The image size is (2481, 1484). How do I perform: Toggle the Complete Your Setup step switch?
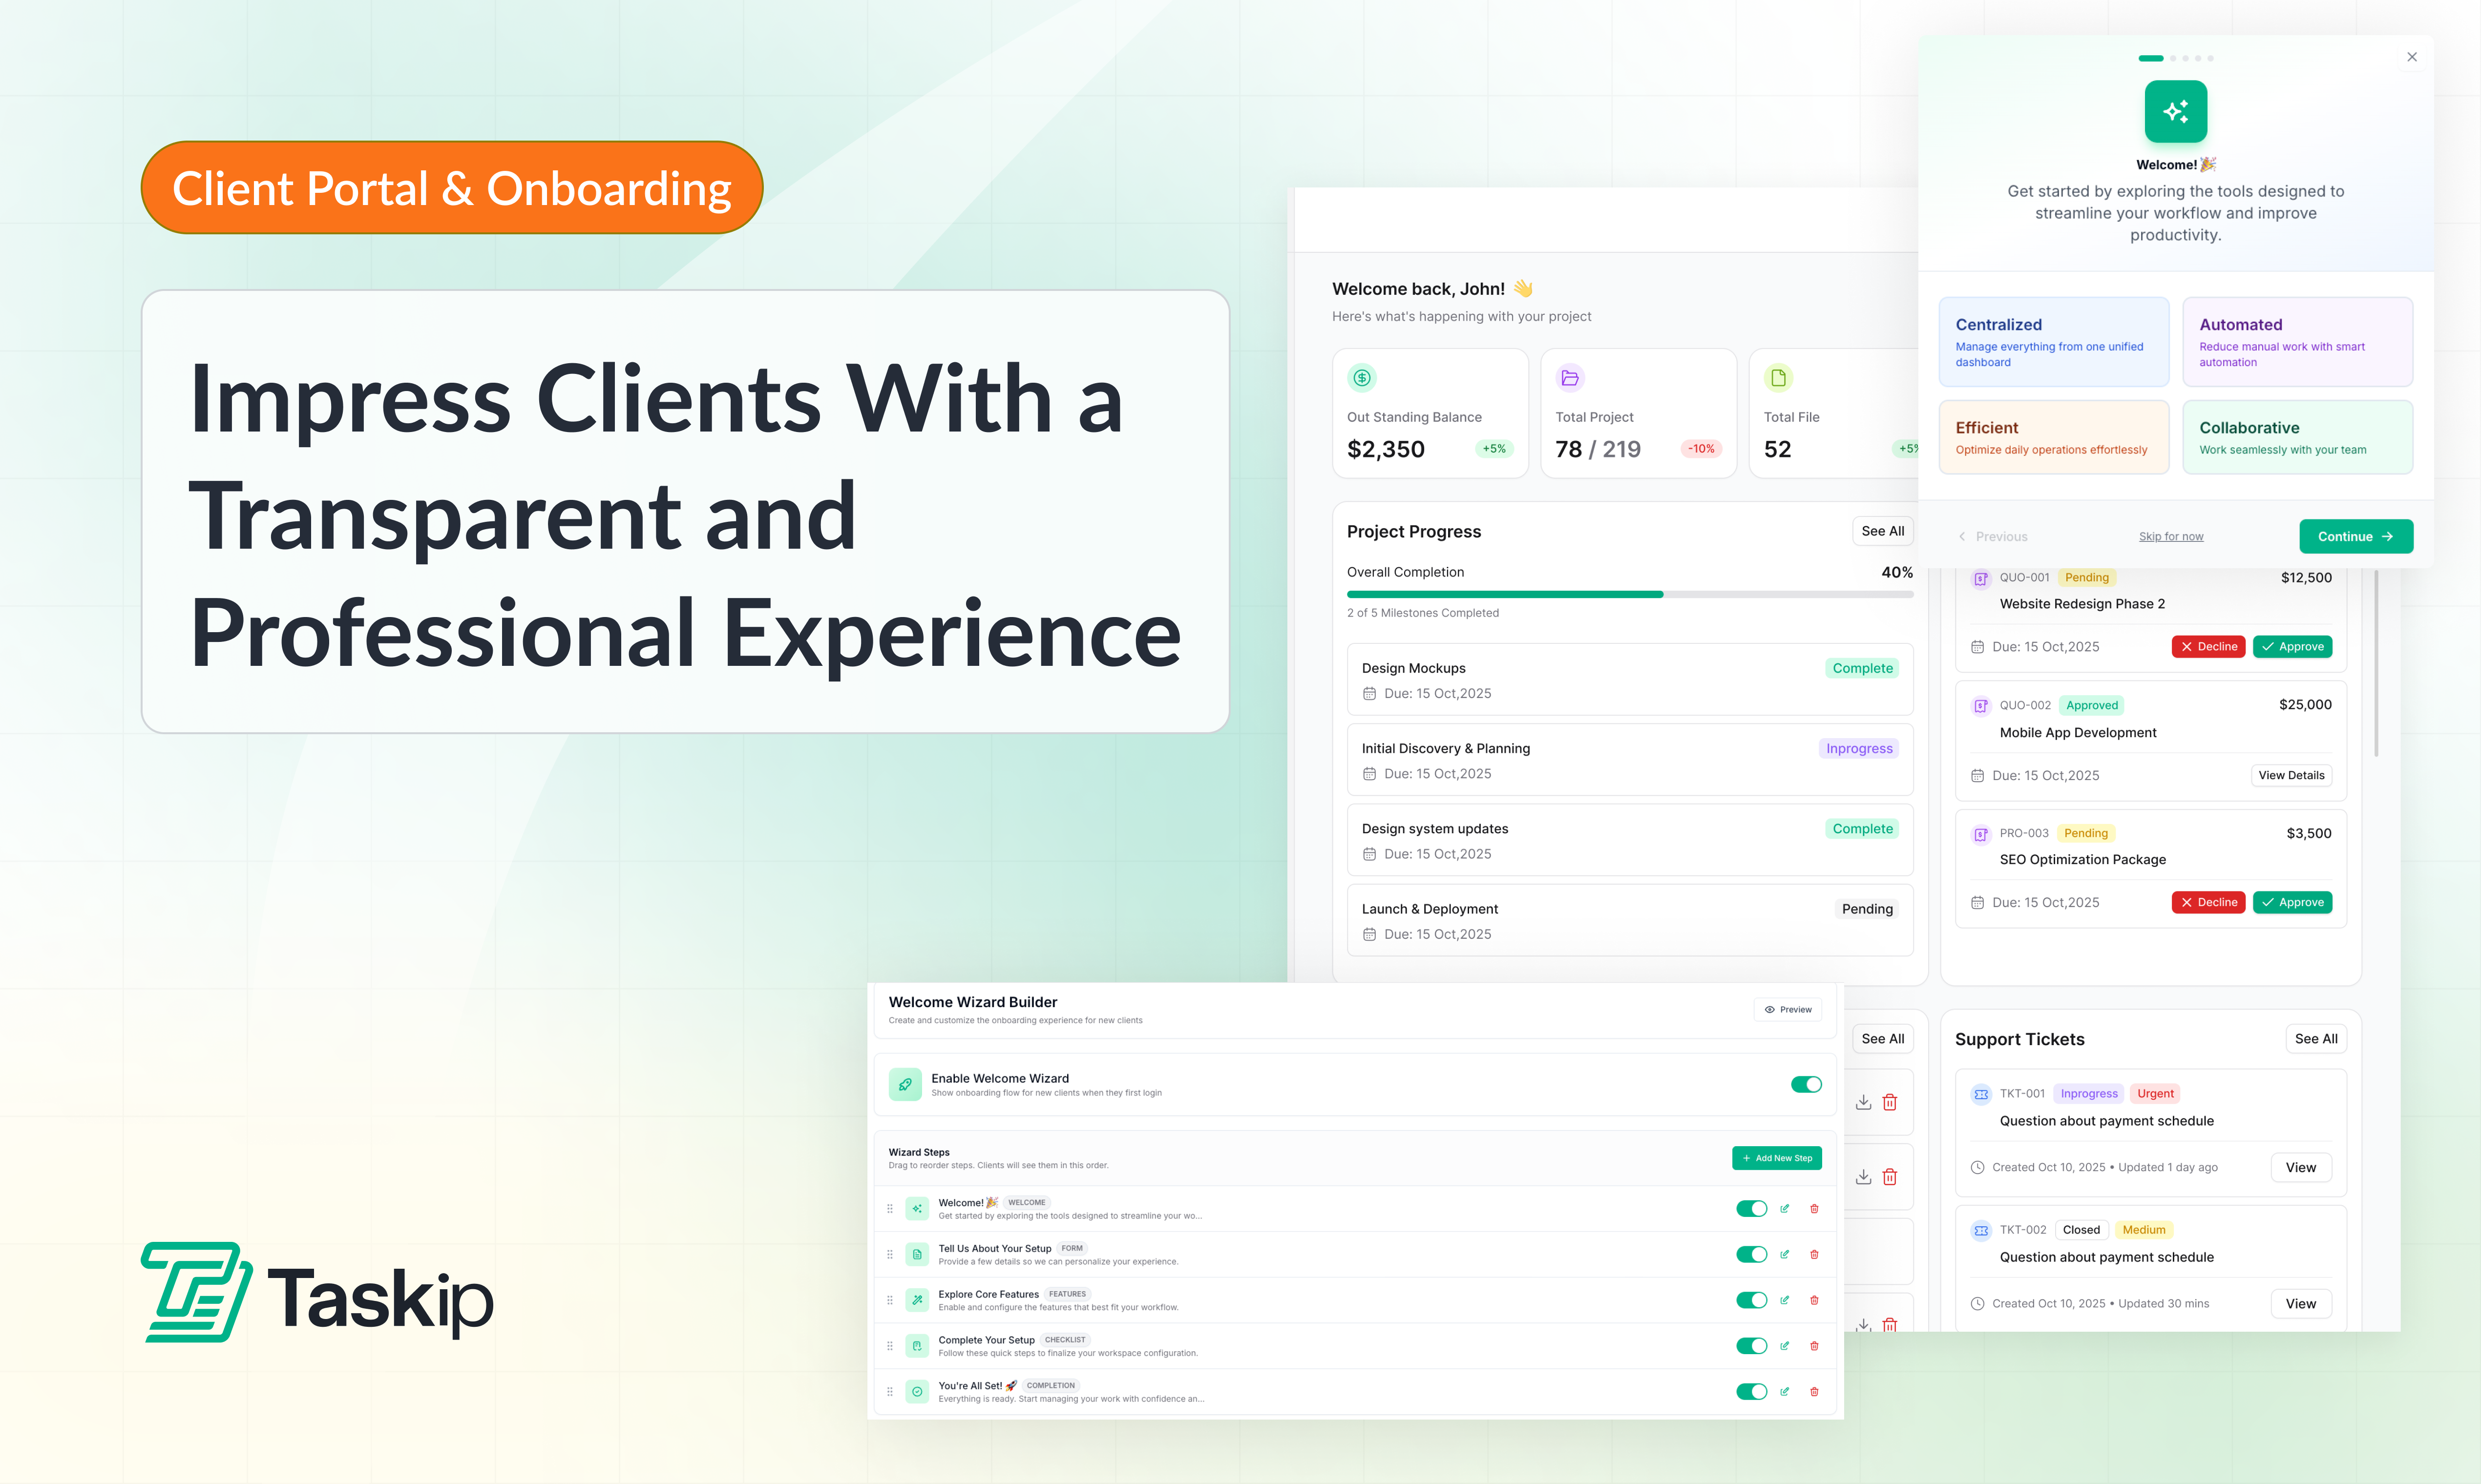pos(1751,1346)
